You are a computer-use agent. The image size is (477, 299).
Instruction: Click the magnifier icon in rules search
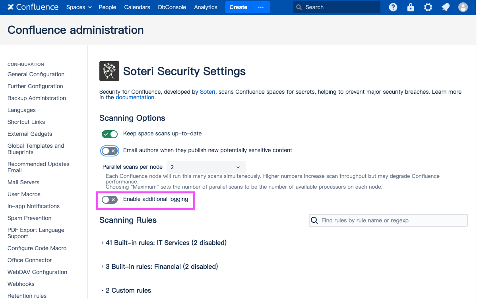[314, 220]
